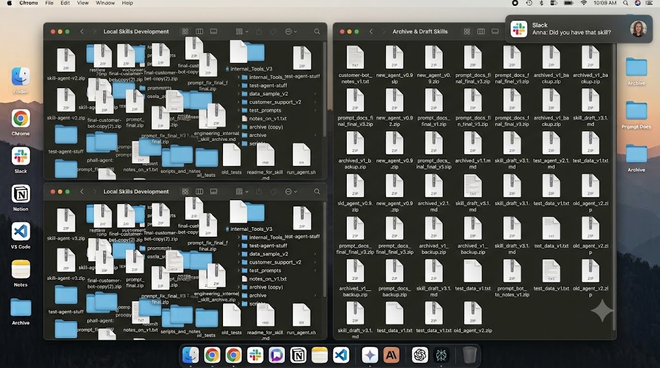This screenshot has height=368, width=660.
Task: Open Notion from the Dock
Action: 298,355
